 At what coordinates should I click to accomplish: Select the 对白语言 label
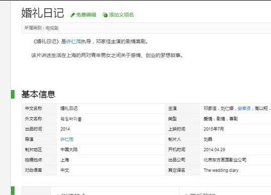[x=33, y=170]
